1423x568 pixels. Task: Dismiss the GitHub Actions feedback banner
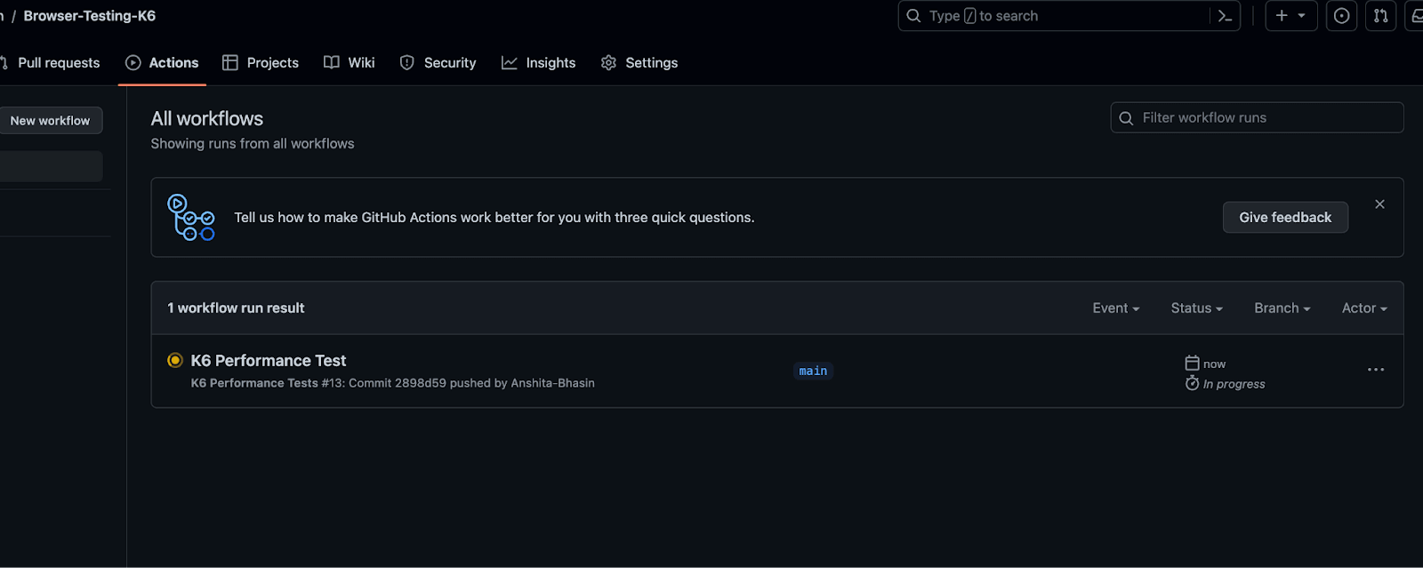click(x=1379, y=204)
